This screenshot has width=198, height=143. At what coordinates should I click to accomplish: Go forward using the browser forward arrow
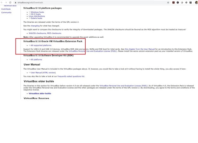point(6,3)
